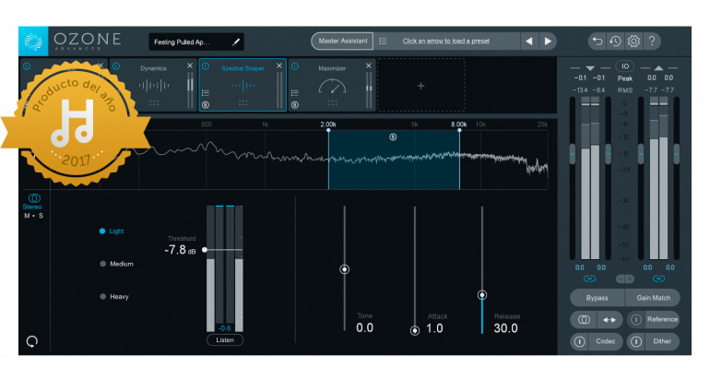Select Peak meter label
The width and height of the screenshot is (710, 368).
(625, 78)
